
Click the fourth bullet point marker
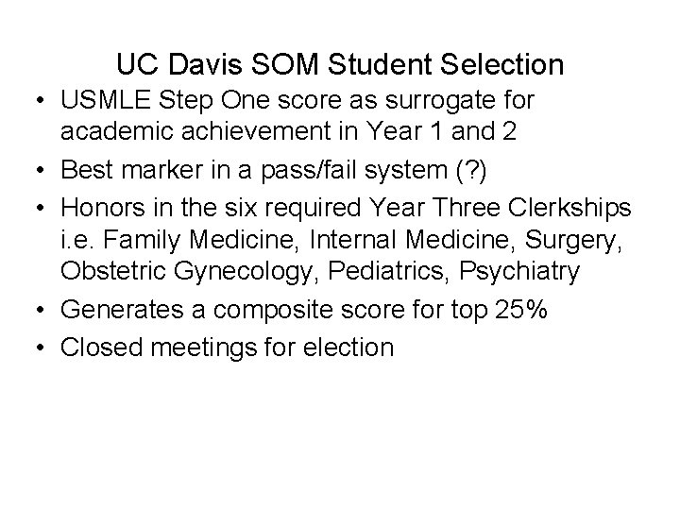[41, 310]
